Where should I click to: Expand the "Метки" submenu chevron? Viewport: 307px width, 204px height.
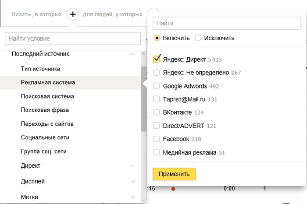[132, 197]
